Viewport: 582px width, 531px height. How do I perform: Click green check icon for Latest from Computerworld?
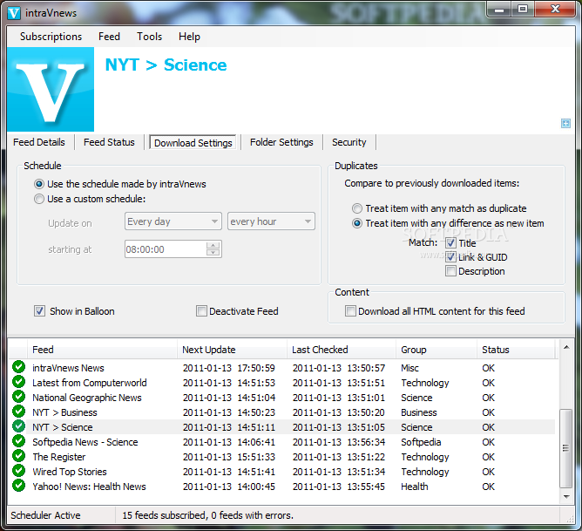click(x=18, y=382)
